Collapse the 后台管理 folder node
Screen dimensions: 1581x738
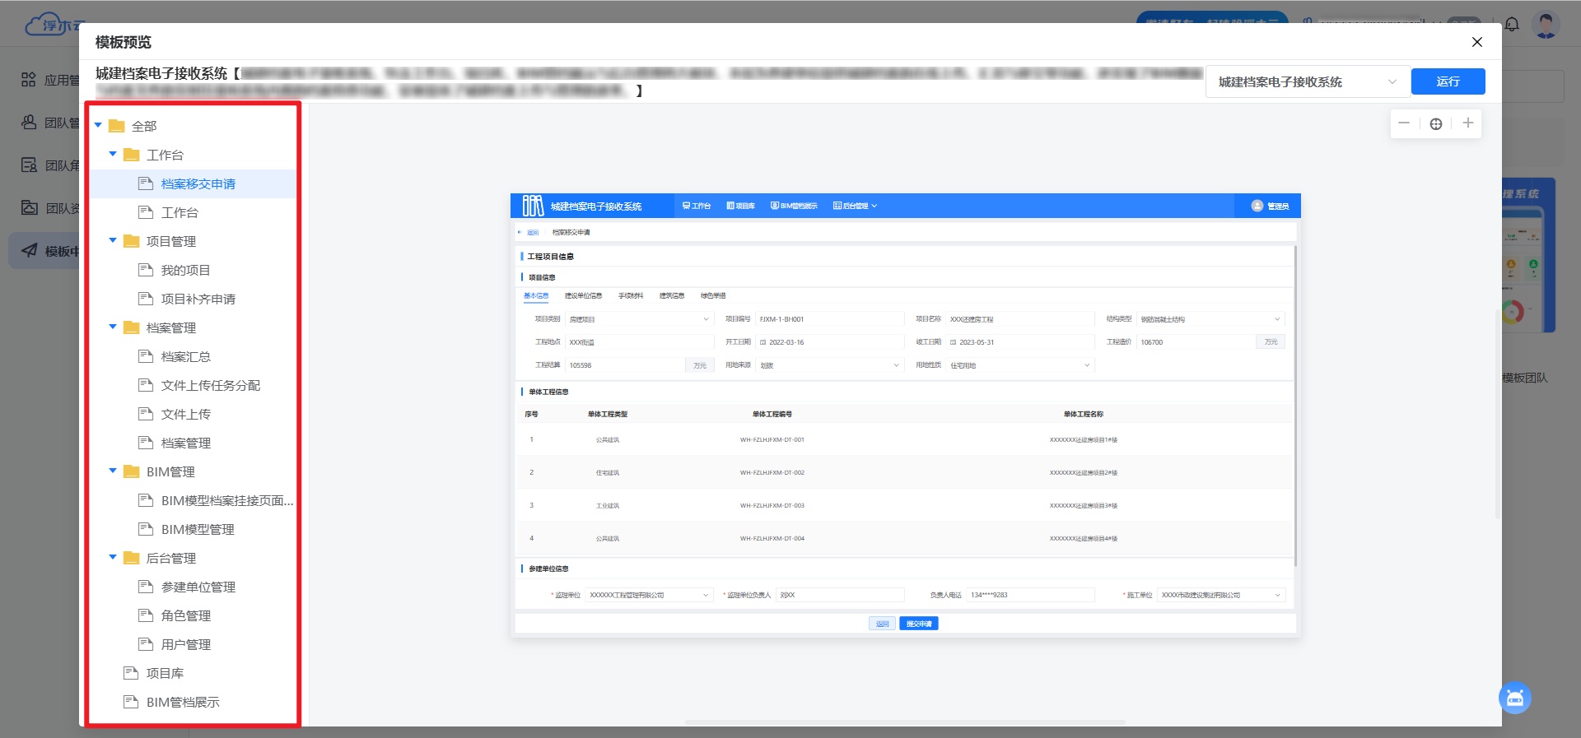pos(113,558)
